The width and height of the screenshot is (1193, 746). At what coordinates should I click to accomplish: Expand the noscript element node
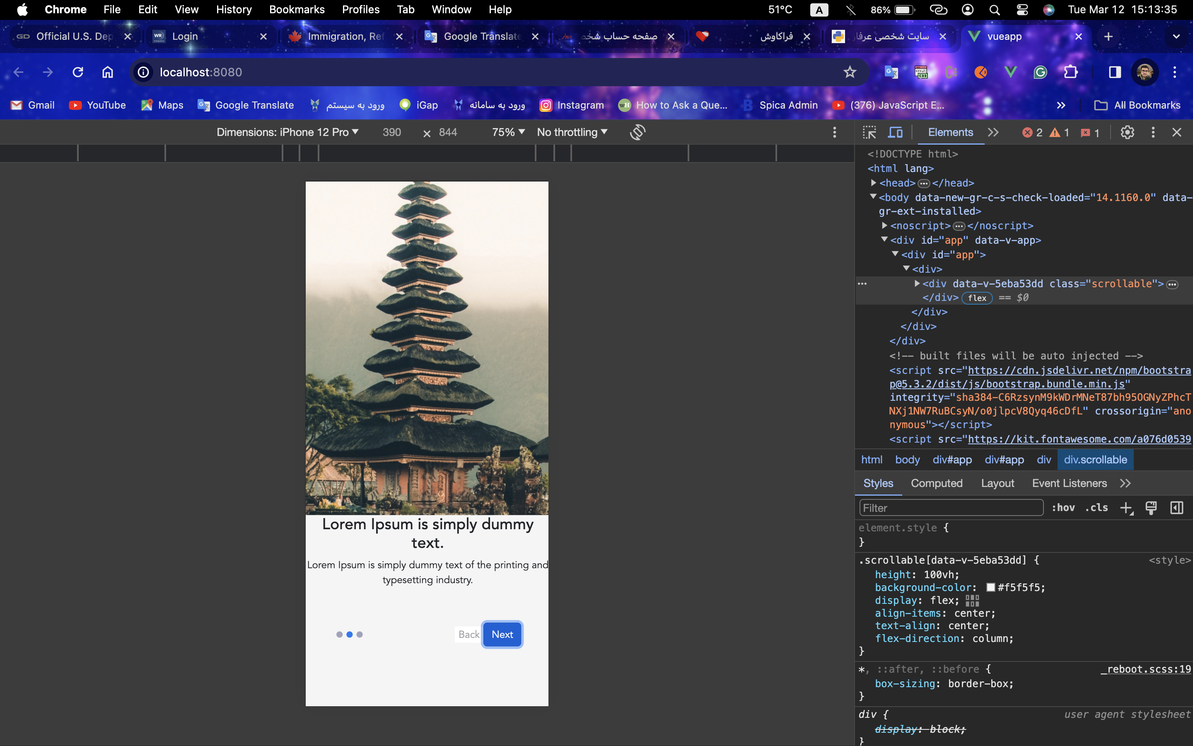pyautogui.click(x=884, y=225)
